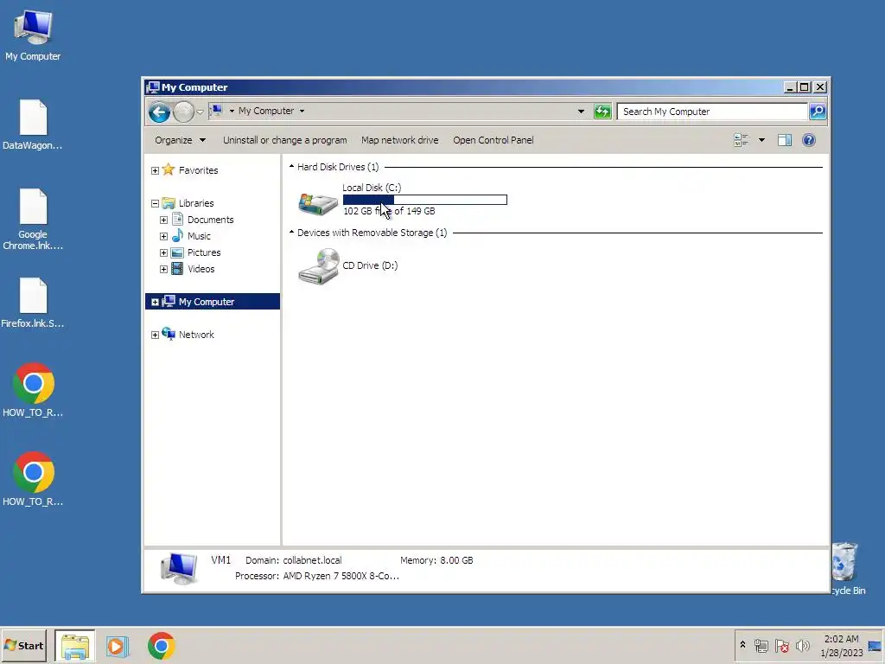The width and height of the screenshot is (885, 664).
Task: Select CD Drive (D:) icon
Action: tap(318, 266)
